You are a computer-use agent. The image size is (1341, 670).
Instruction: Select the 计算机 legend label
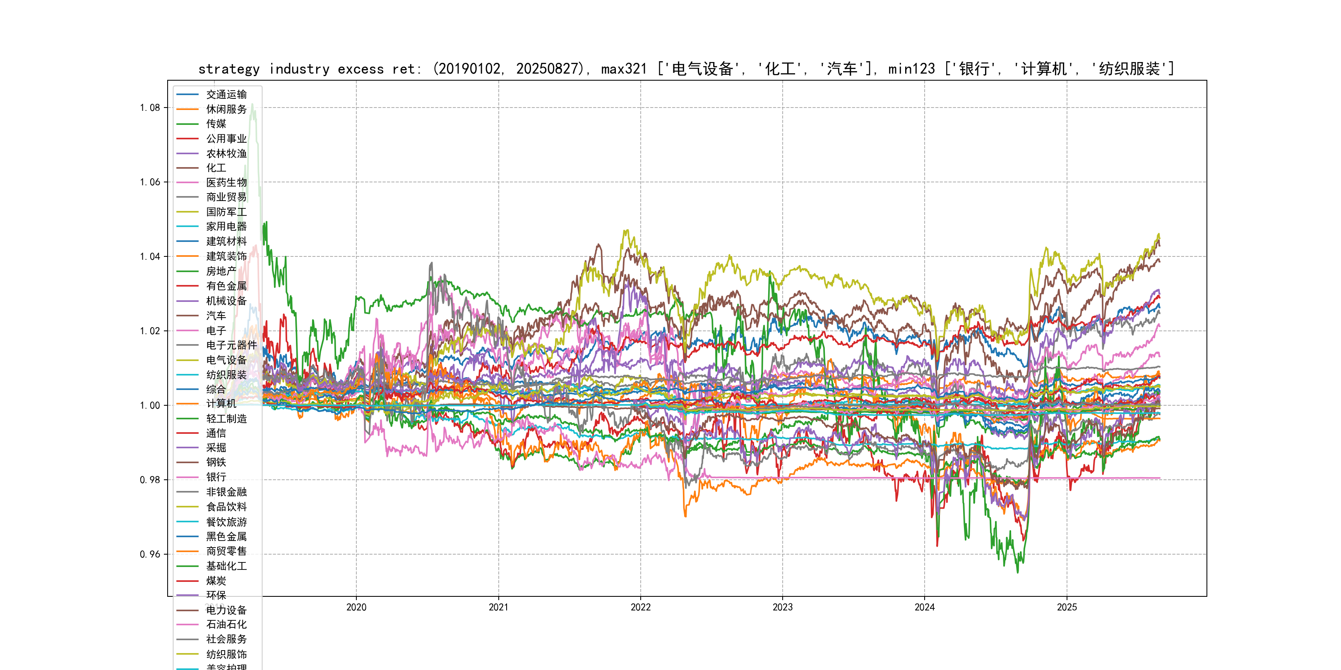pos(221,404)
